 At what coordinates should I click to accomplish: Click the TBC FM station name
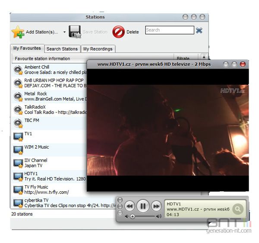[32, 120]
